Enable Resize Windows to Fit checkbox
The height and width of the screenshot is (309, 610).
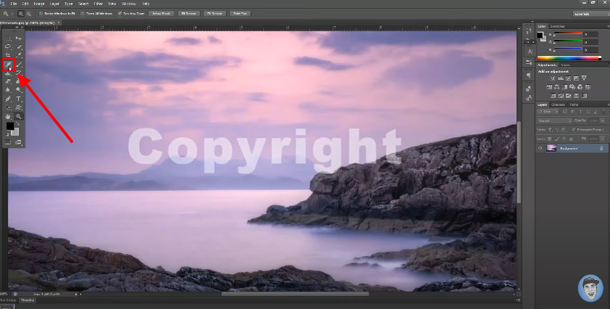[x=41, y=13]
